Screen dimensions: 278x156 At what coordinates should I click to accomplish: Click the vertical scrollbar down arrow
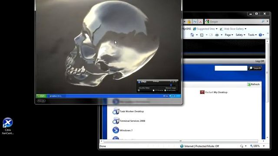[267, 137]
